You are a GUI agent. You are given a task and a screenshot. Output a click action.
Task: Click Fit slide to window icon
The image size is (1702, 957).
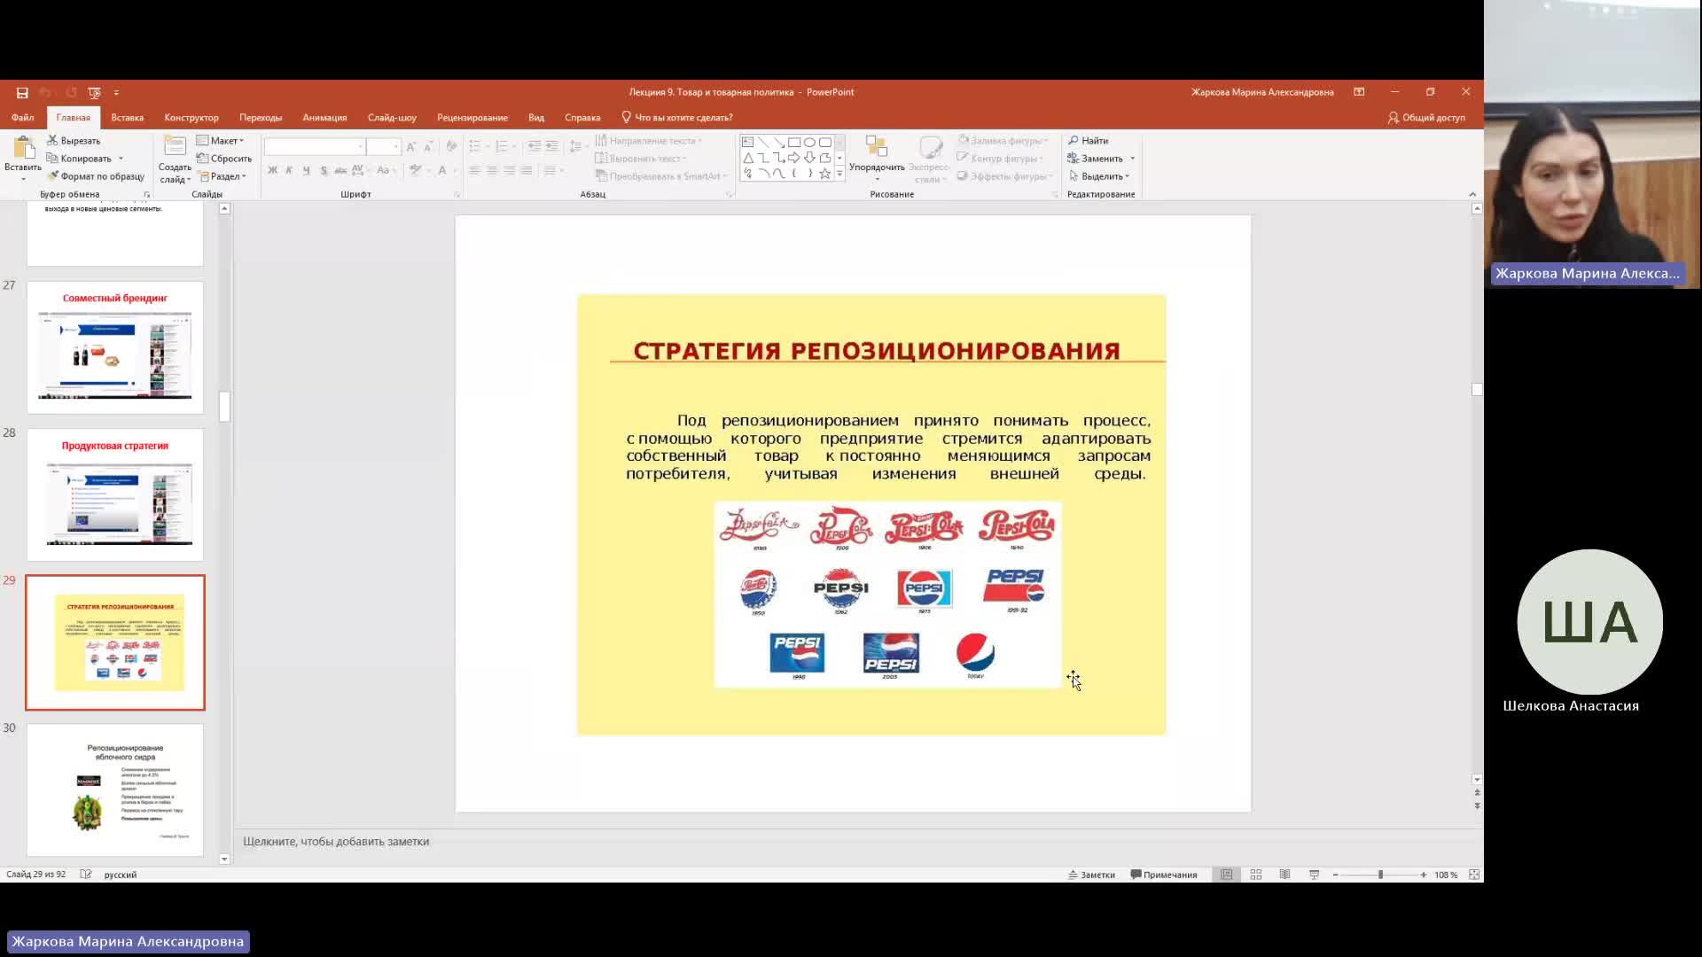coord(1474,875)
